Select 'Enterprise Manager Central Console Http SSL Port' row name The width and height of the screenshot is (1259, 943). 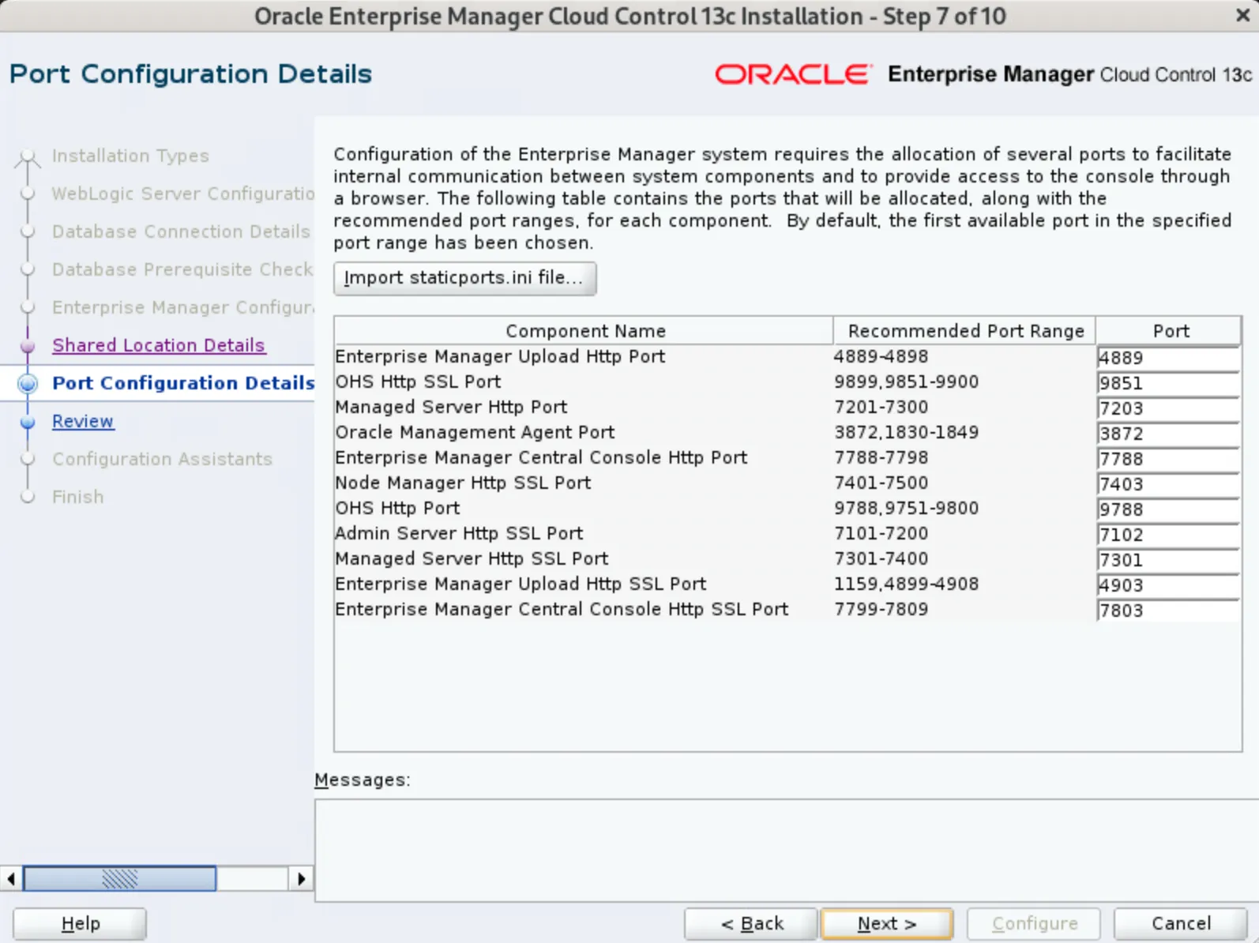(x=562, y=609)
